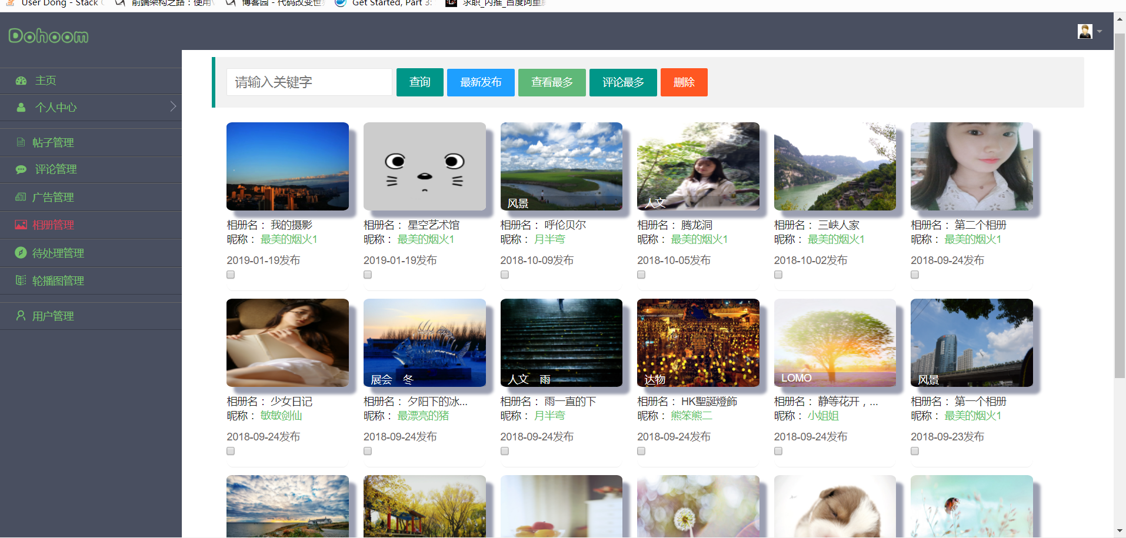
Task: Switch to the User Dong - Stack browser tab
Action: (x=54, y=3)
